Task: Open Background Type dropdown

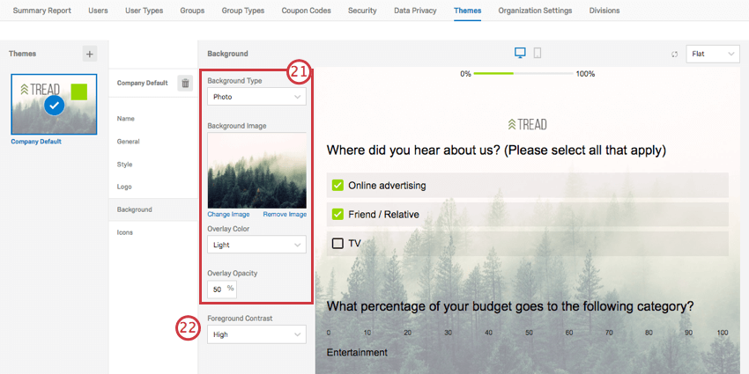Action: [x=256, y=97]
